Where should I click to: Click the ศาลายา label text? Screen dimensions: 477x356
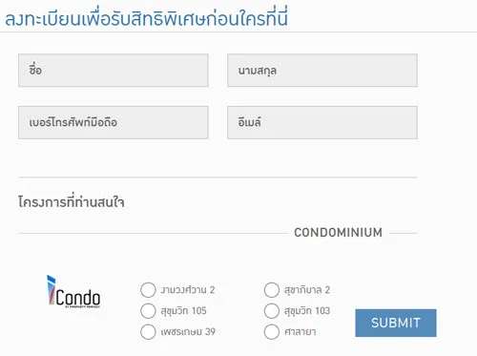pyautogui.click(x=301, y=332)
